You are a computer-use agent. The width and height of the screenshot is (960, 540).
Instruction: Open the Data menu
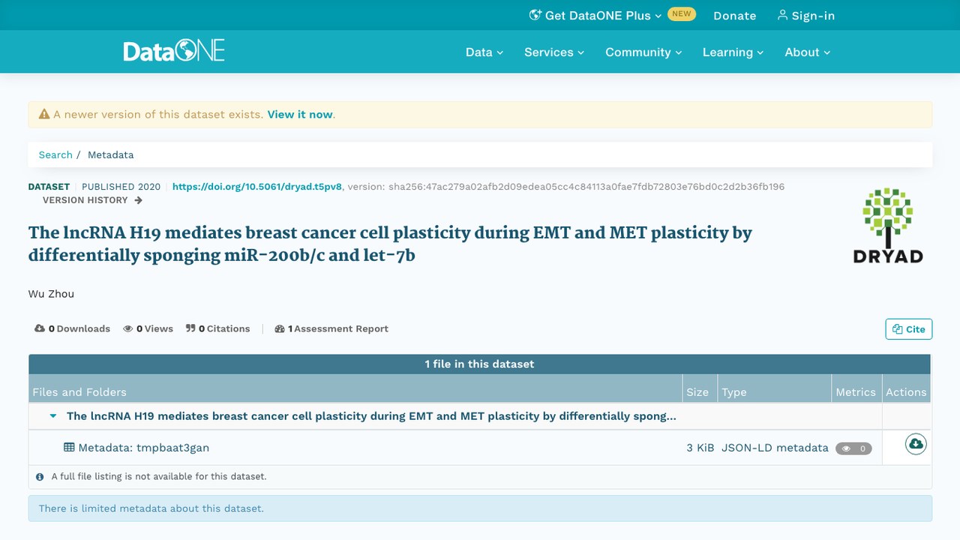[484, 52]
